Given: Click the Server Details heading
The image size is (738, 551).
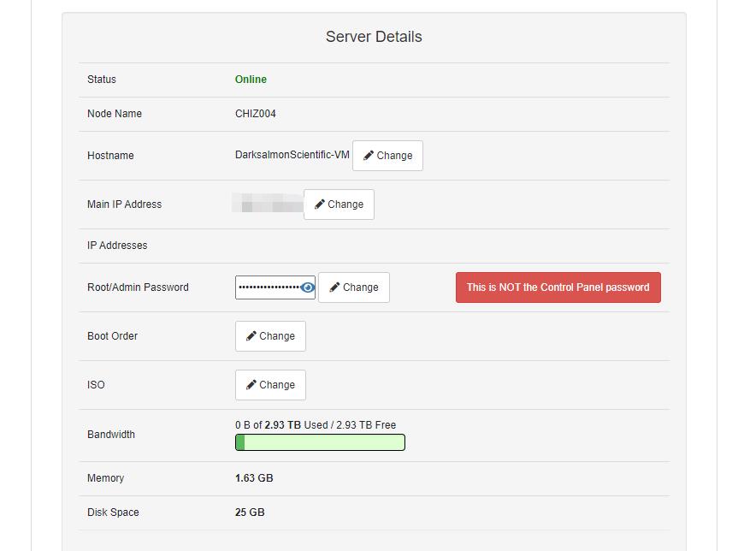Looking at the screenshot, I should [374, 37].
